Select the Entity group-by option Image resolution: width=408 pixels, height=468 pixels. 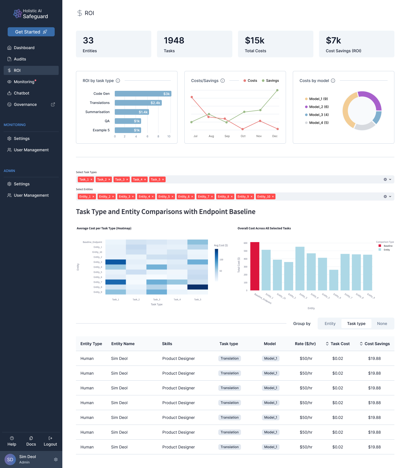330,324
